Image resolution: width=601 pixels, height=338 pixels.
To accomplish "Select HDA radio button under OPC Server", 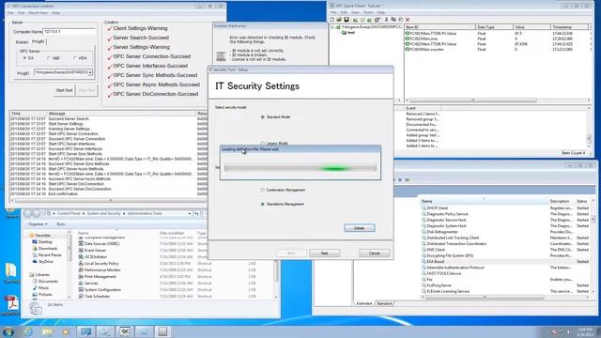I will 75,58.
